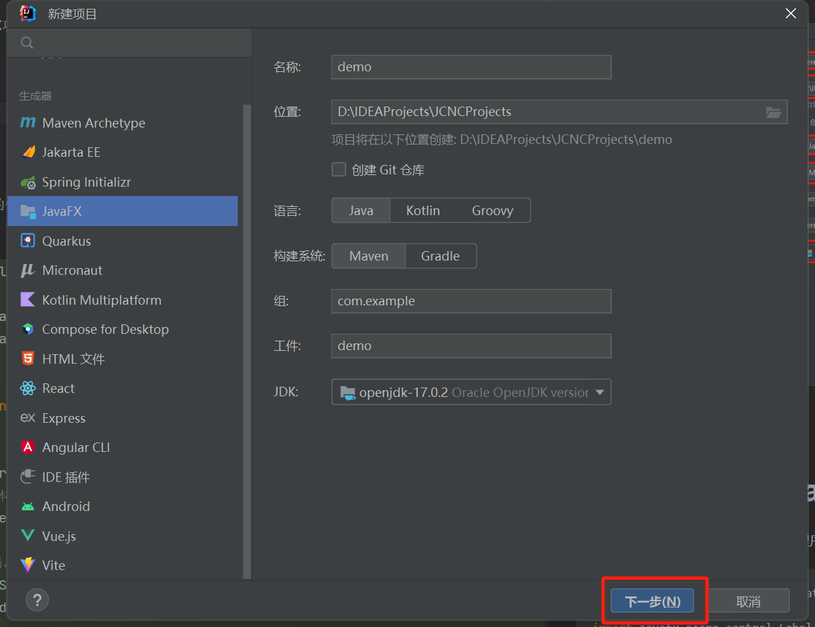Enable the 创建 Git 仓库 checkbox

pos(339,170)
